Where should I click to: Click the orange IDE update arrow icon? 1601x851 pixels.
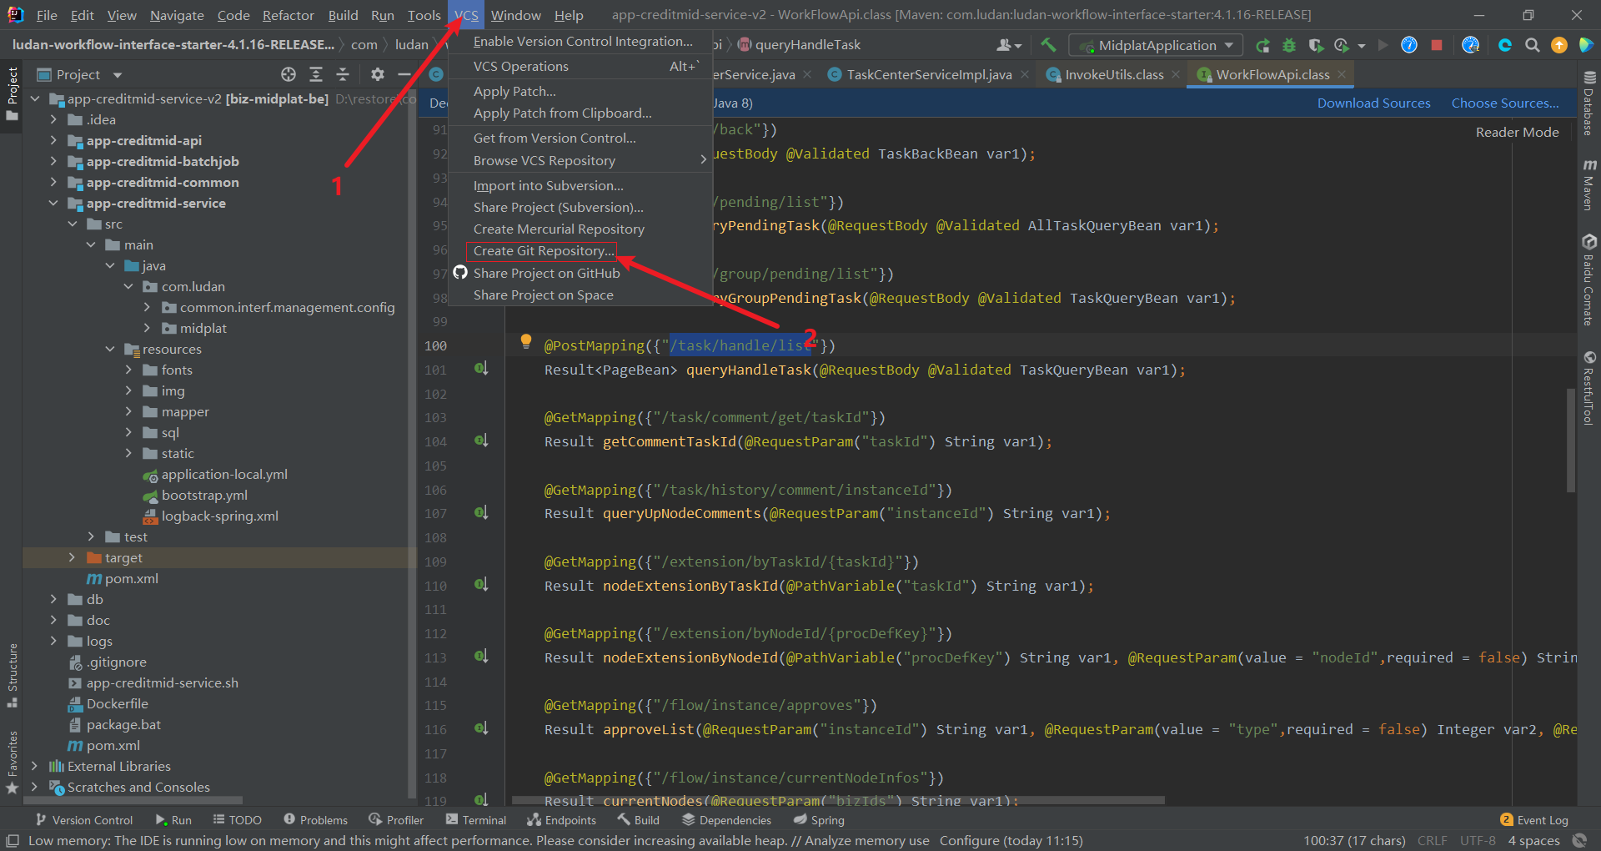click(1558, 45)
